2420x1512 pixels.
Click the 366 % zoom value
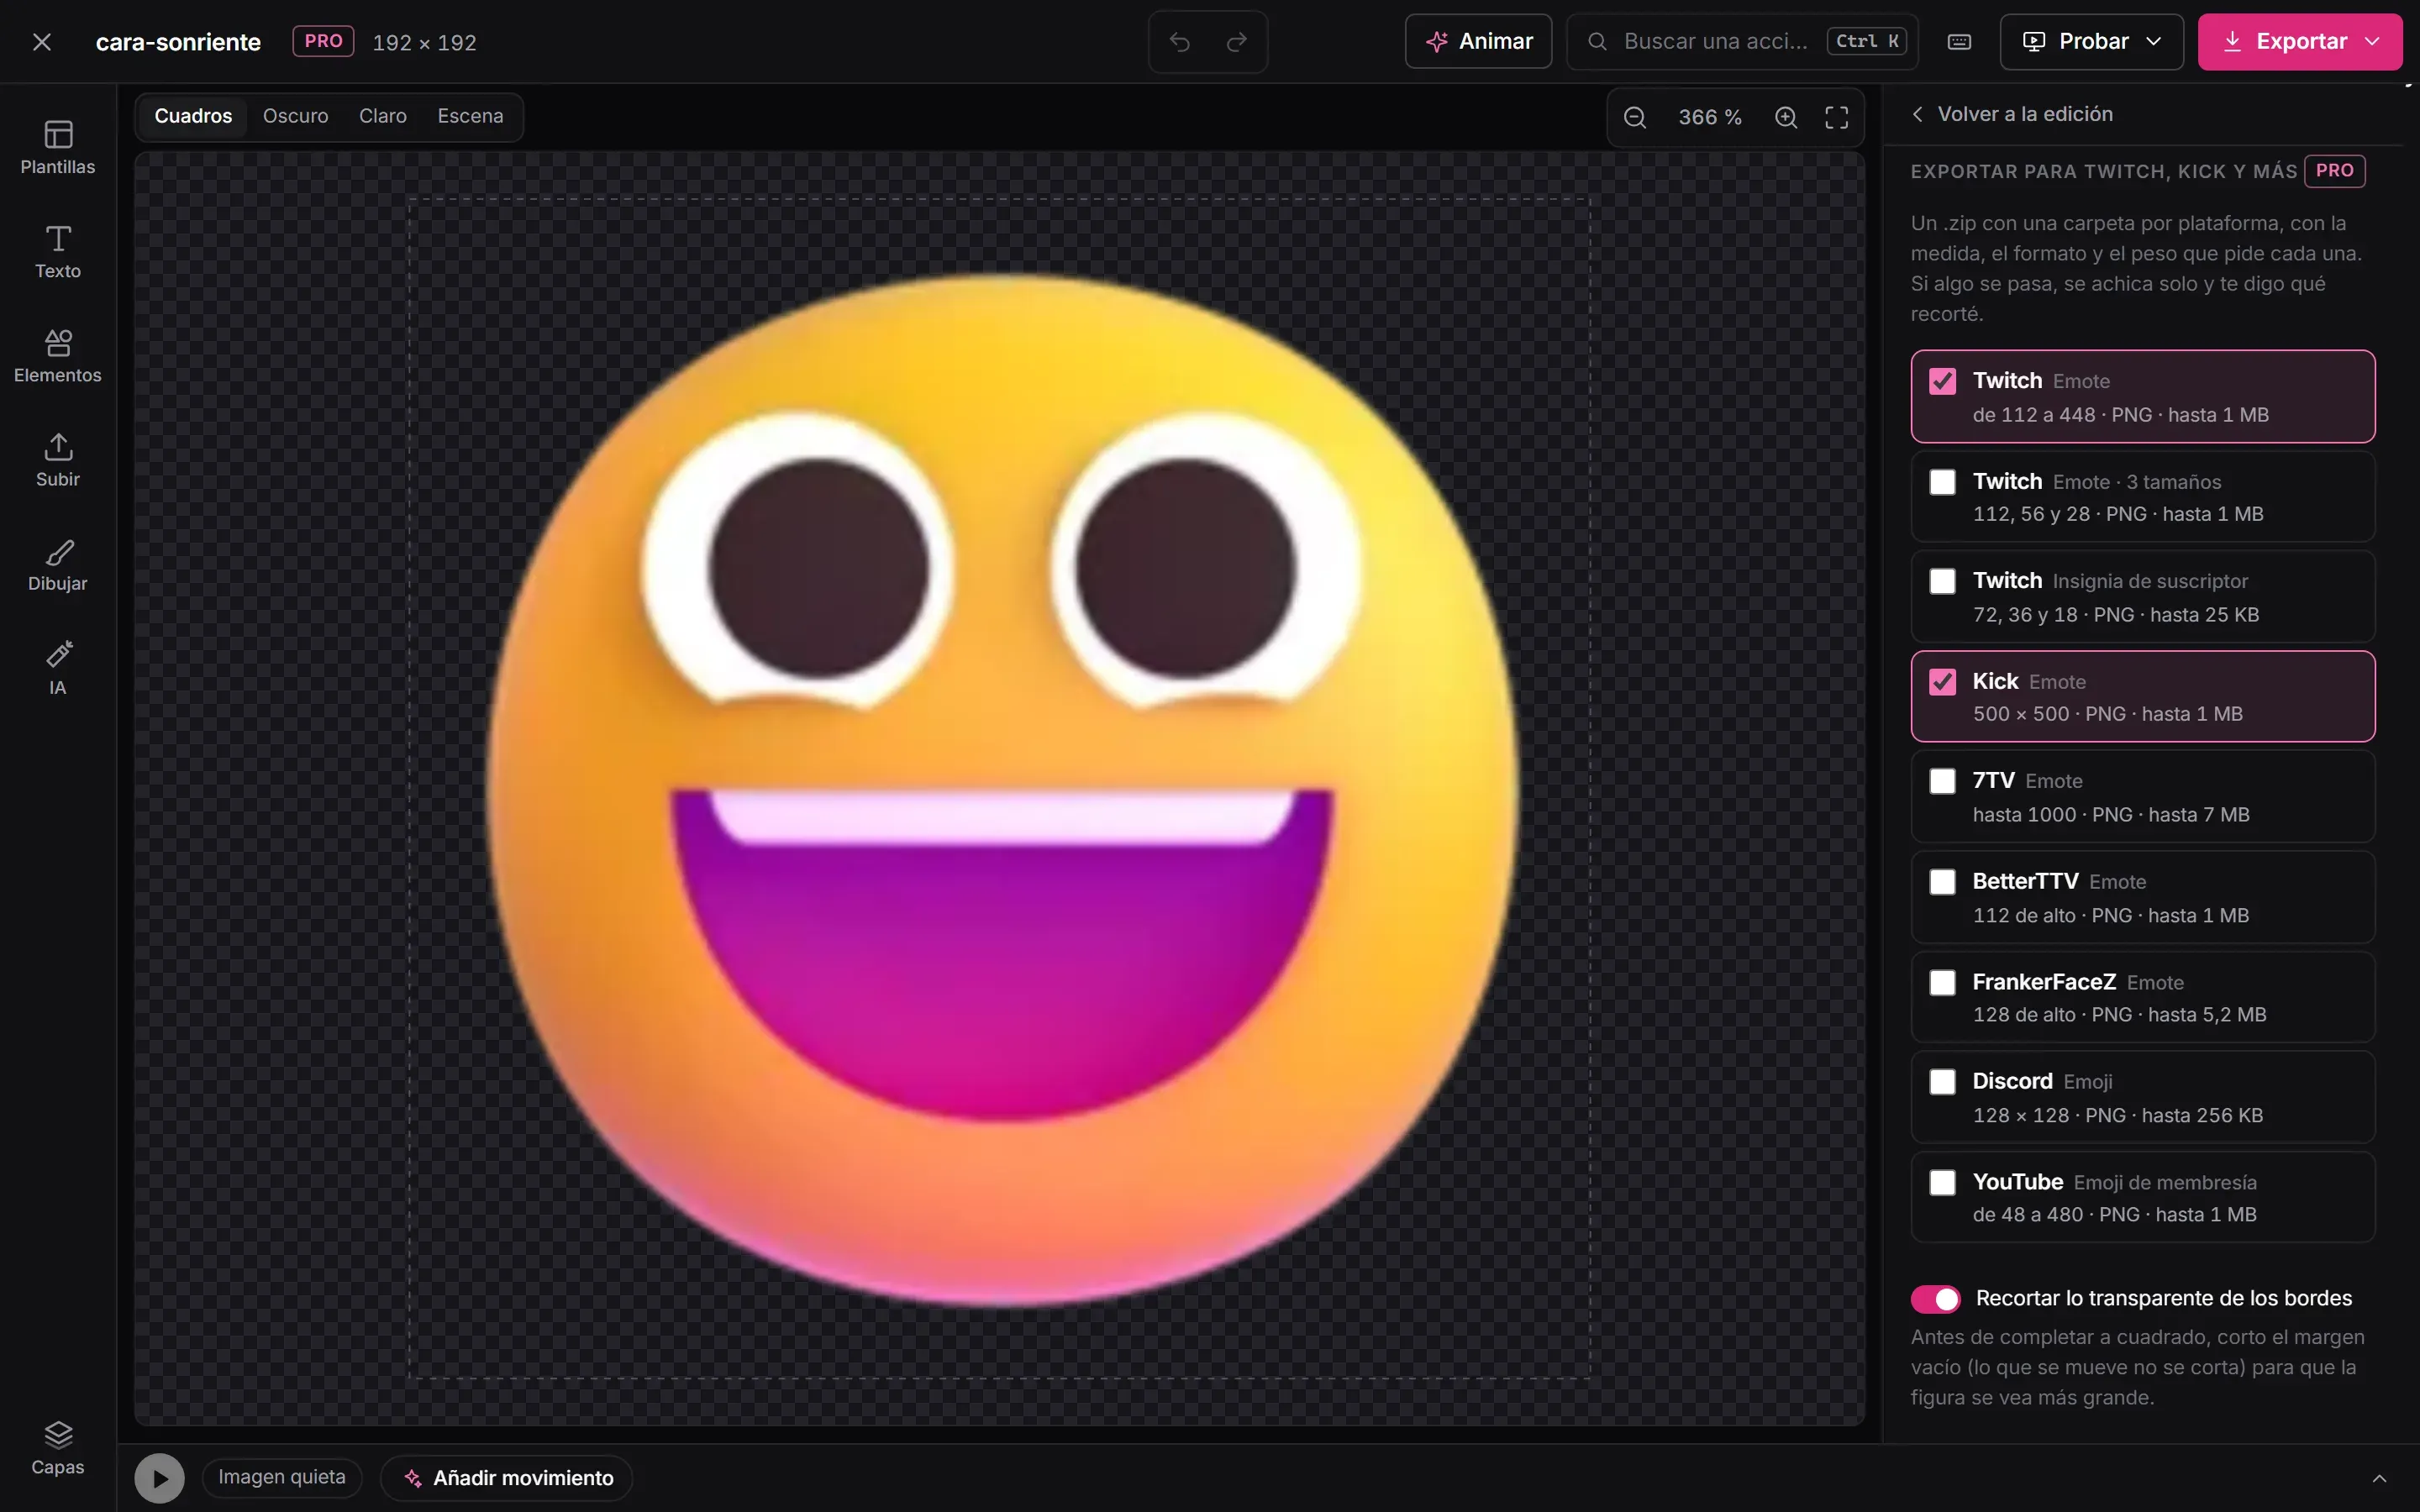(1710, 118)
